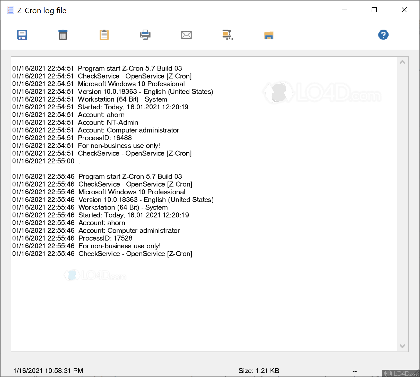Send log by email envelope icon
This screenshot has width=420, height=377.
(186, 35)
